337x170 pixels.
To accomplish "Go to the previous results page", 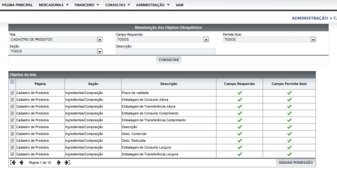I will point(21,163).
